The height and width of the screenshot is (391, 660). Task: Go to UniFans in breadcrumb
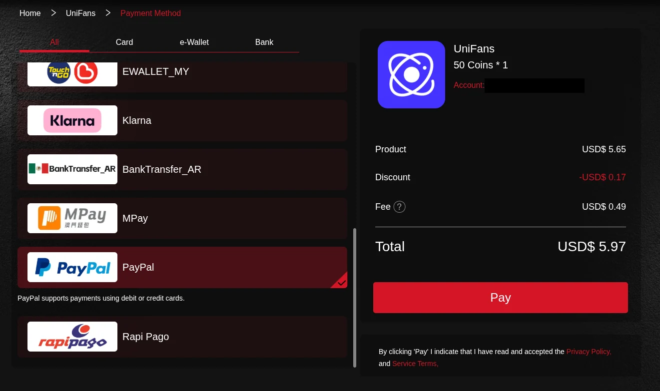click(80, 13)
